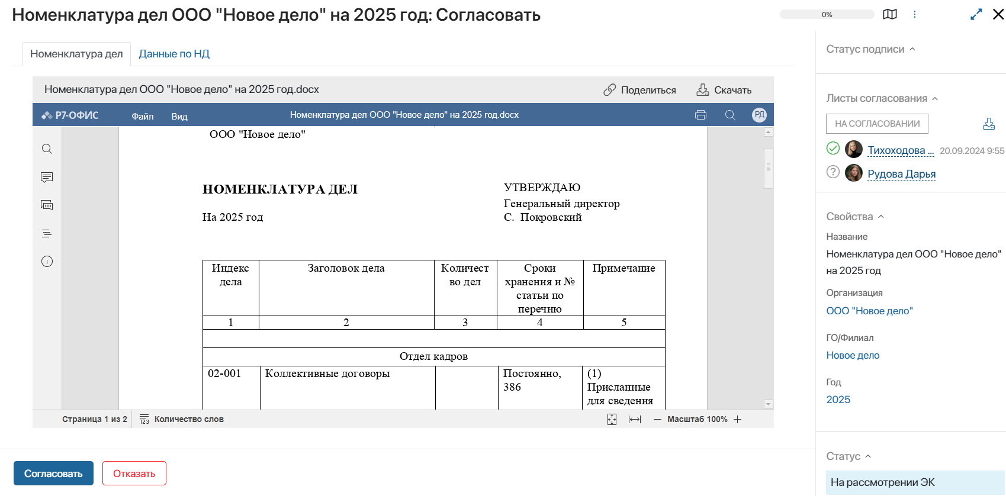Open search in the editor header
Viewport: 1006px width, 496px height.
tap(730, 115)
